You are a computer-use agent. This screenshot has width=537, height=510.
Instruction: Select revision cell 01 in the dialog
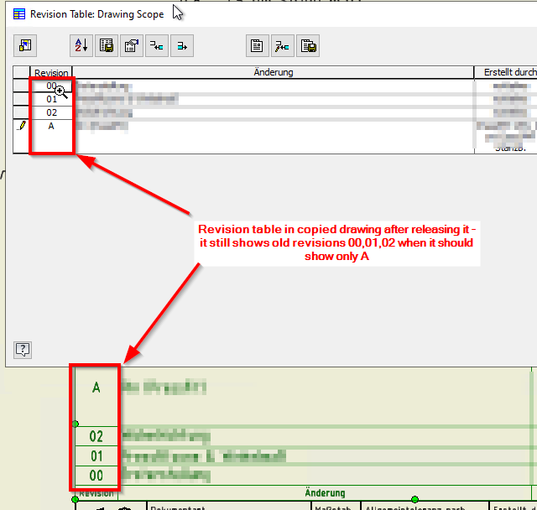pos(51,99)
